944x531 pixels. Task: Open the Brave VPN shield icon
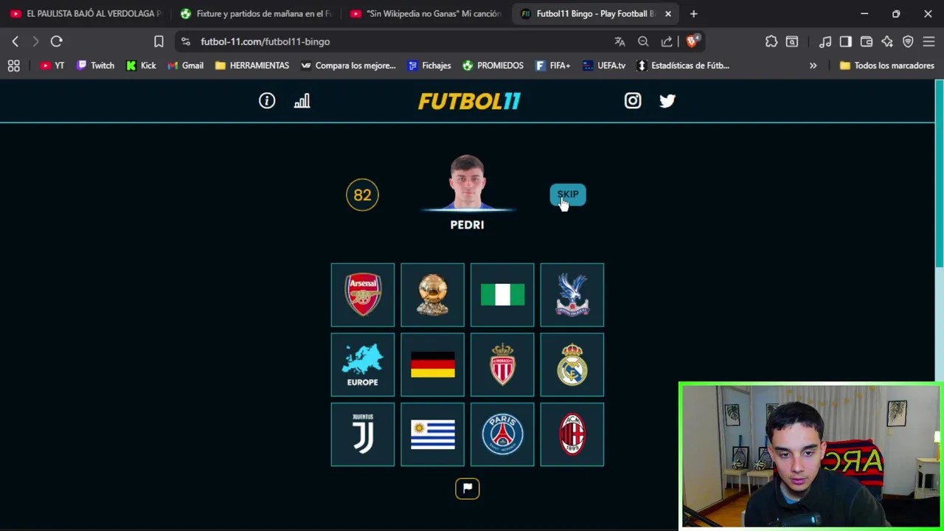[x=908, y=41]
